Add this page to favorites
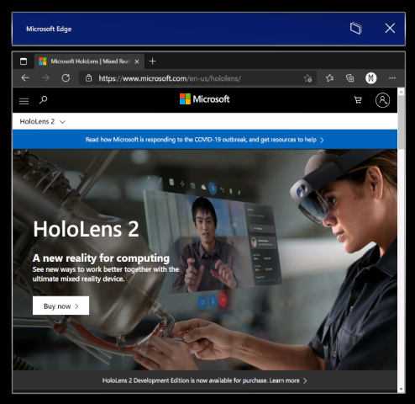Screen dimensions: 415x404 point(307,78)
